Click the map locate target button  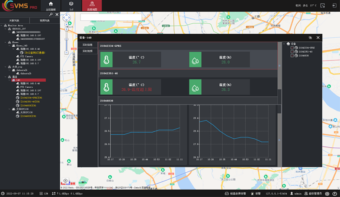pyautogui.click(x=65, y=181)
